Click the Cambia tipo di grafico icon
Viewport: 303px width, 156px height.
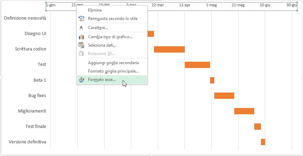81,37
